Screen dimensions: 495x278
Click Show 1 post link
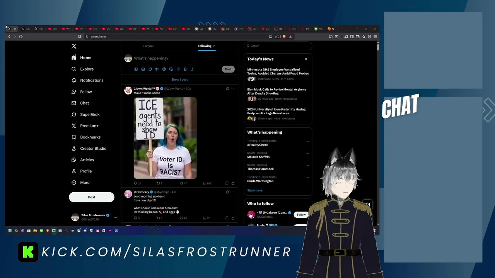[179, 80]
